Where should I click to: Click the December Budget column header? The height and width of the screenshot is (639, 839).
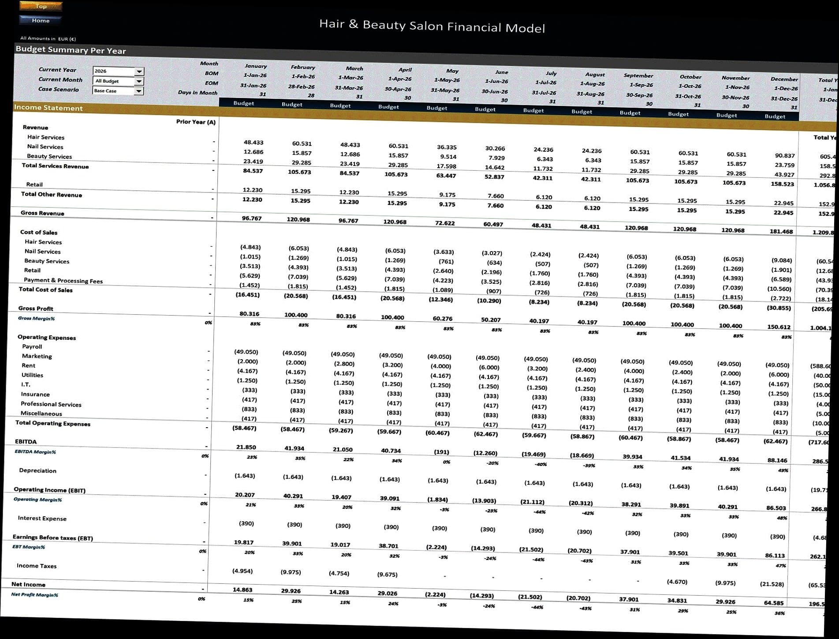(x=775, y=117)
